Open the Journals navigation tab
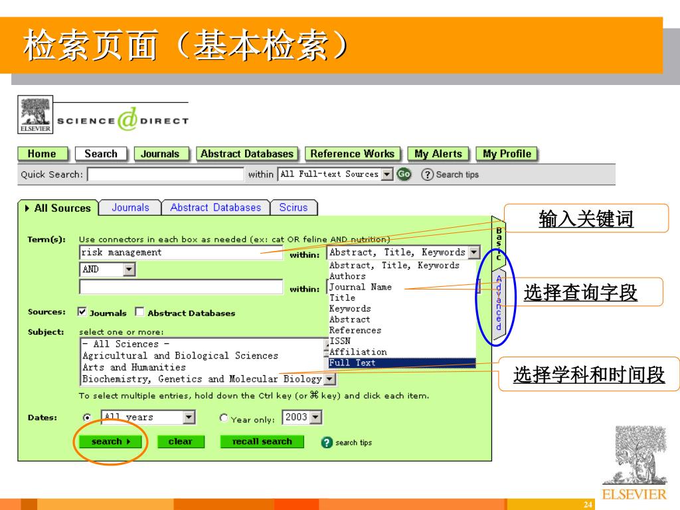The image size is (680, 510). [x=161, y=154]
